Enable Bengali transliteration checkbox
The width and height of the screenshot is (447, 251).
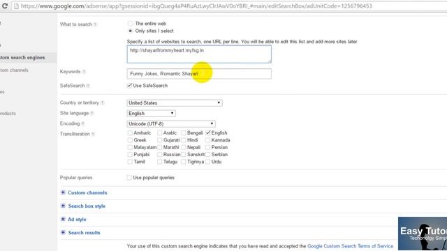[184, 133]
